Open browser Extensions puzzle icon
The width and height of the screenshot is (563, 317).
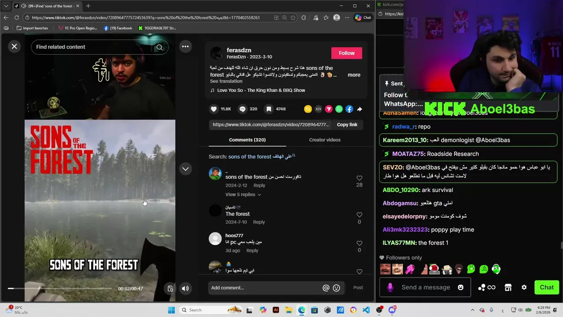[303, 18]
